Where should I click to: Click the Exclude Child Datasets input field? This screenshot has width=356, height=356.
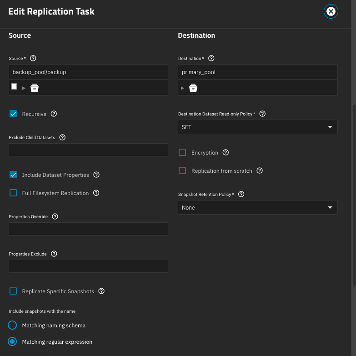click(x=88, y=150)
